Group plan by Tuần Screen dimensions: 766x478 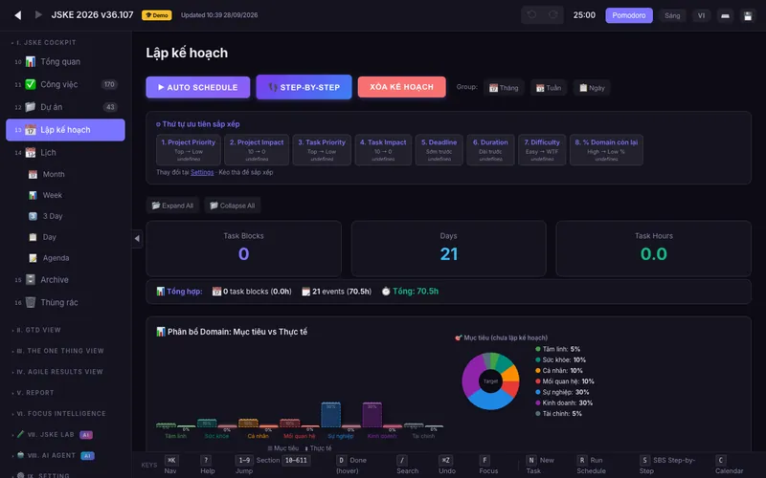tap(548, 88)
